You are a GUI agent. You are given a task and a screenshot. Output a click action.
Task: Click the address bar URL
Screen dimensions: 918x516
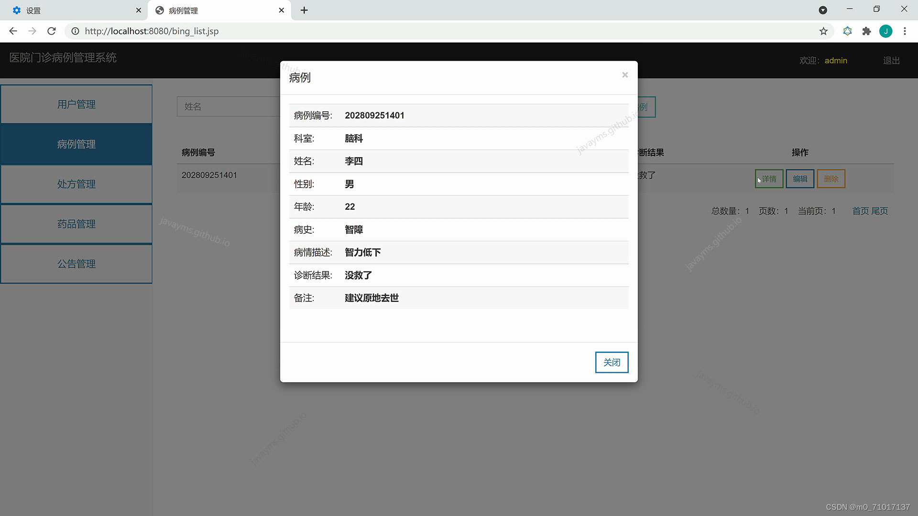point(152,31)
